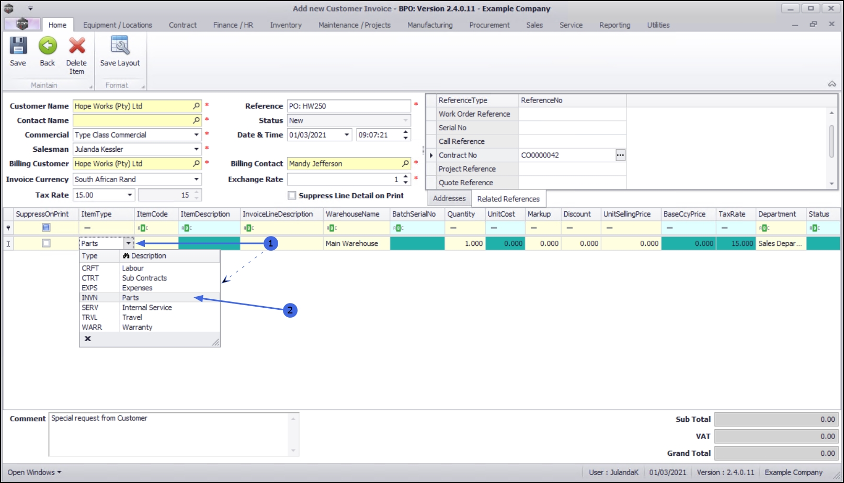Open the Equipment / Locations ribbon tab
This screenshot has height=483, width=844.
tap(118, 25)
